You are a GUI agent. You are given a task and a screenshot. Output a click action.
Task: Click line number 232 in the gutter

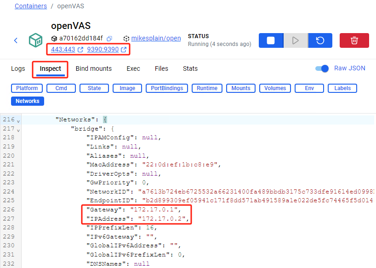click(x=9, y=264)
